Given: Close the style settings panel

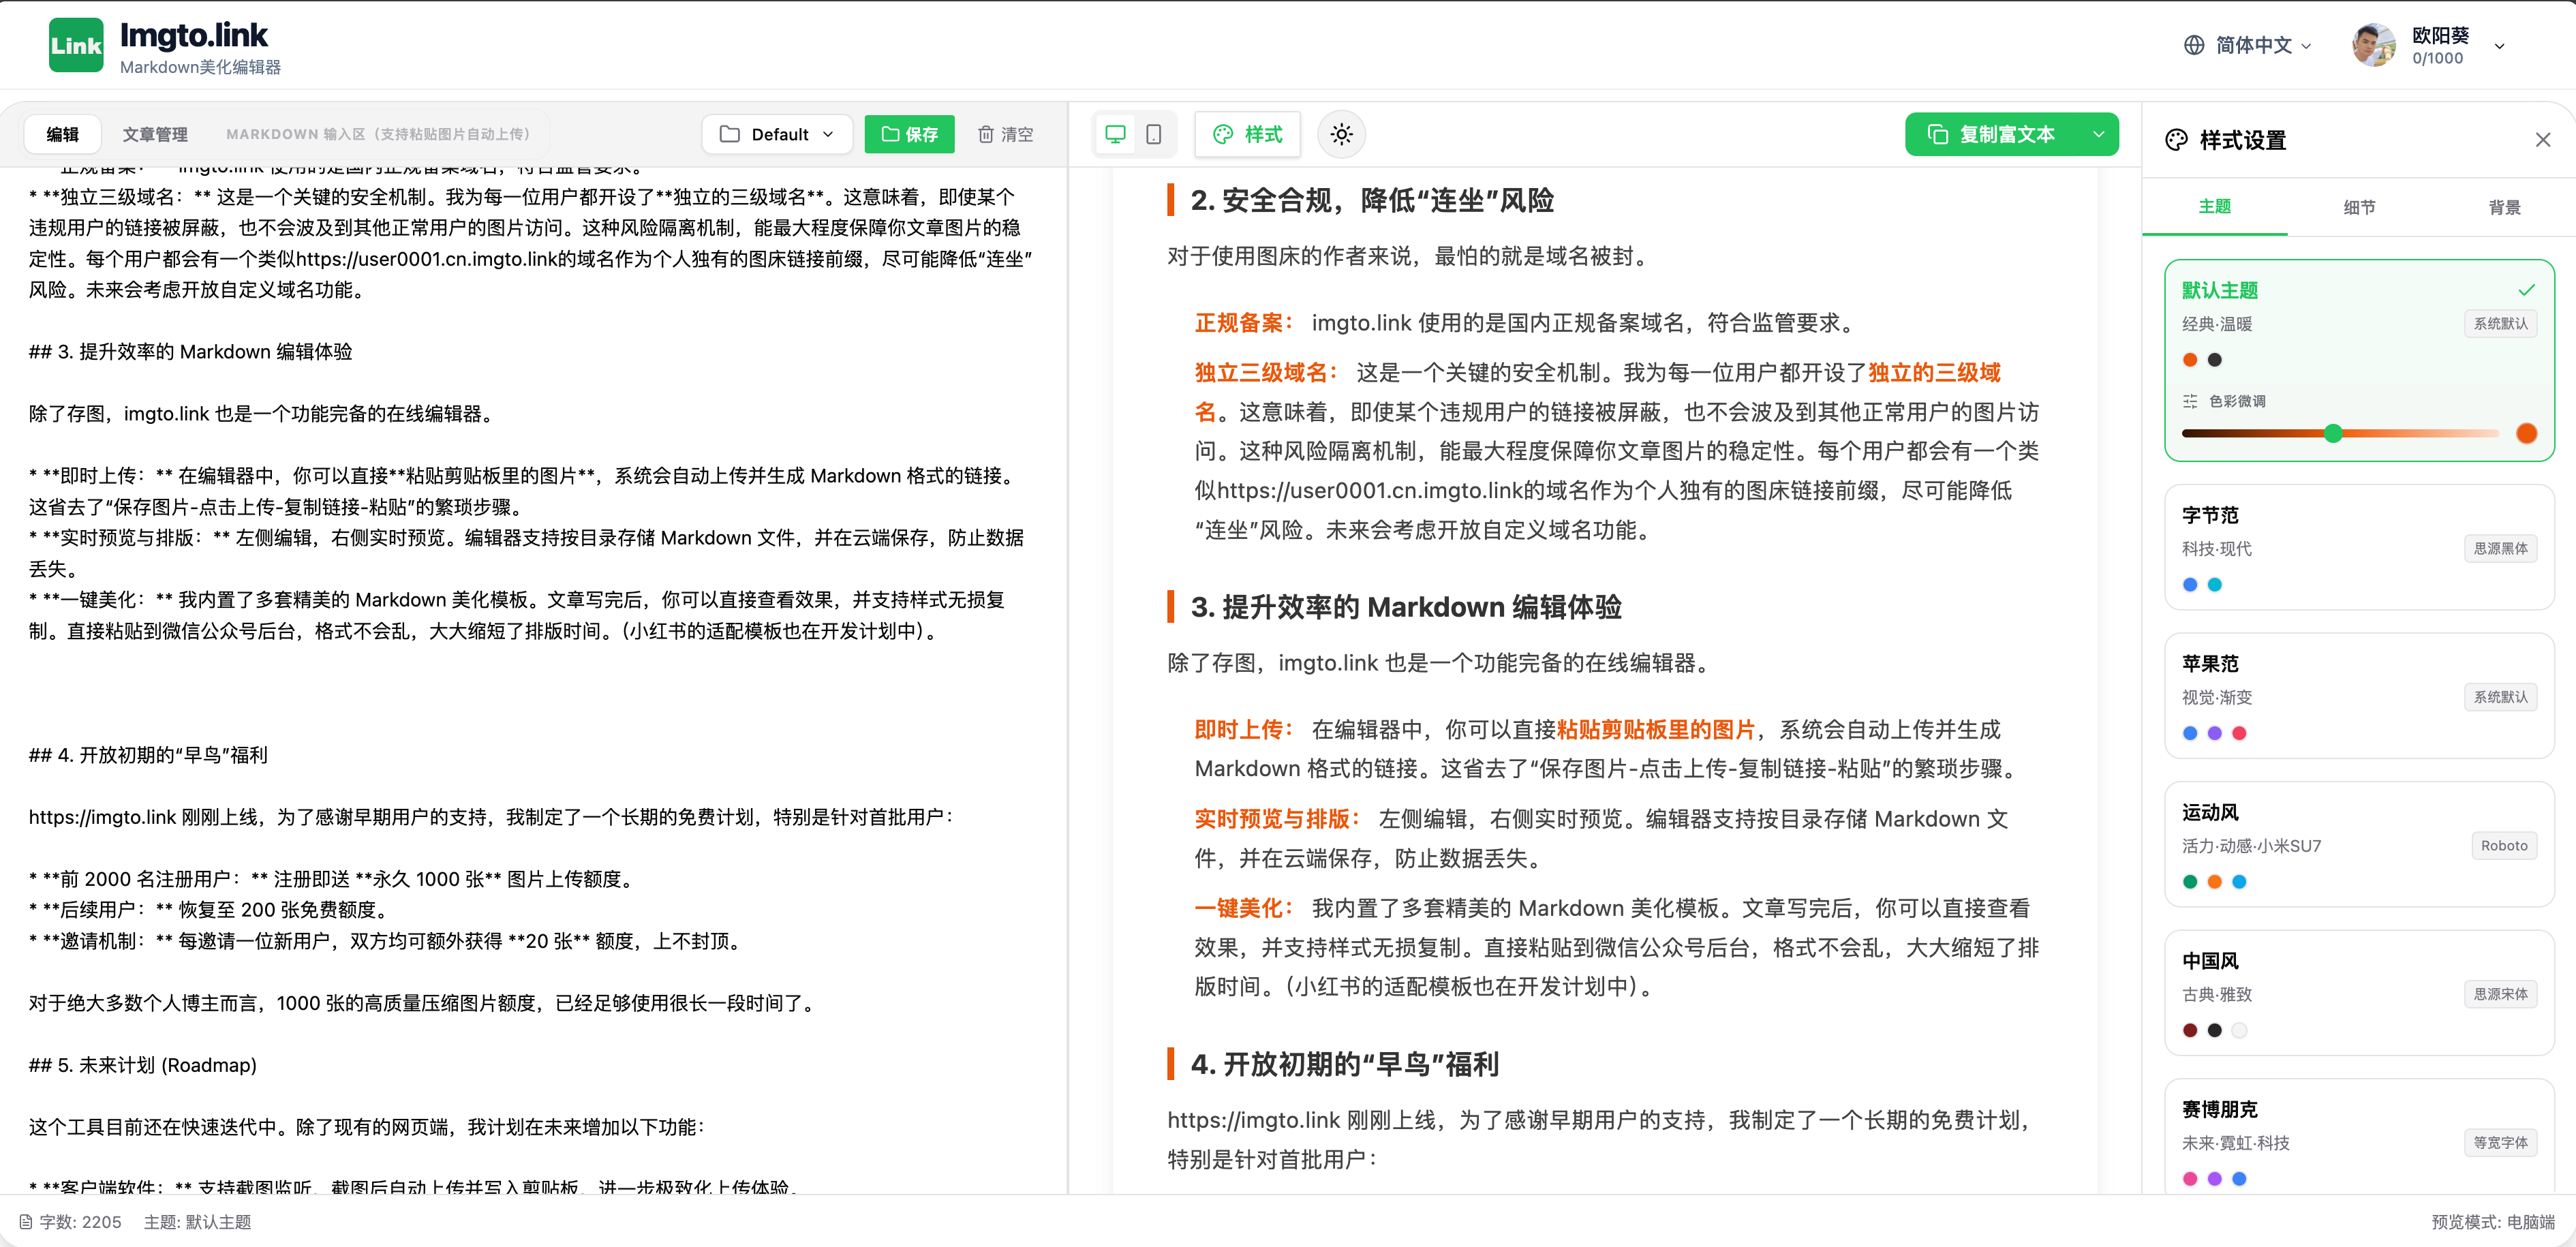Looking at the screenshot, I should click(2542, 140).
